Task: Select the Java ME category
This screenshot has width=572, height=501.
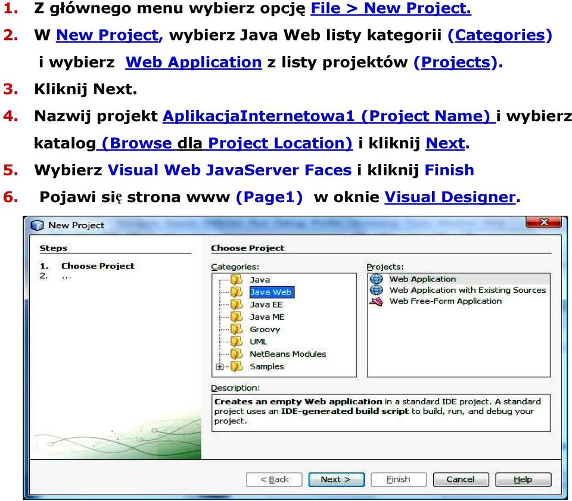Action: click(267, 317)
